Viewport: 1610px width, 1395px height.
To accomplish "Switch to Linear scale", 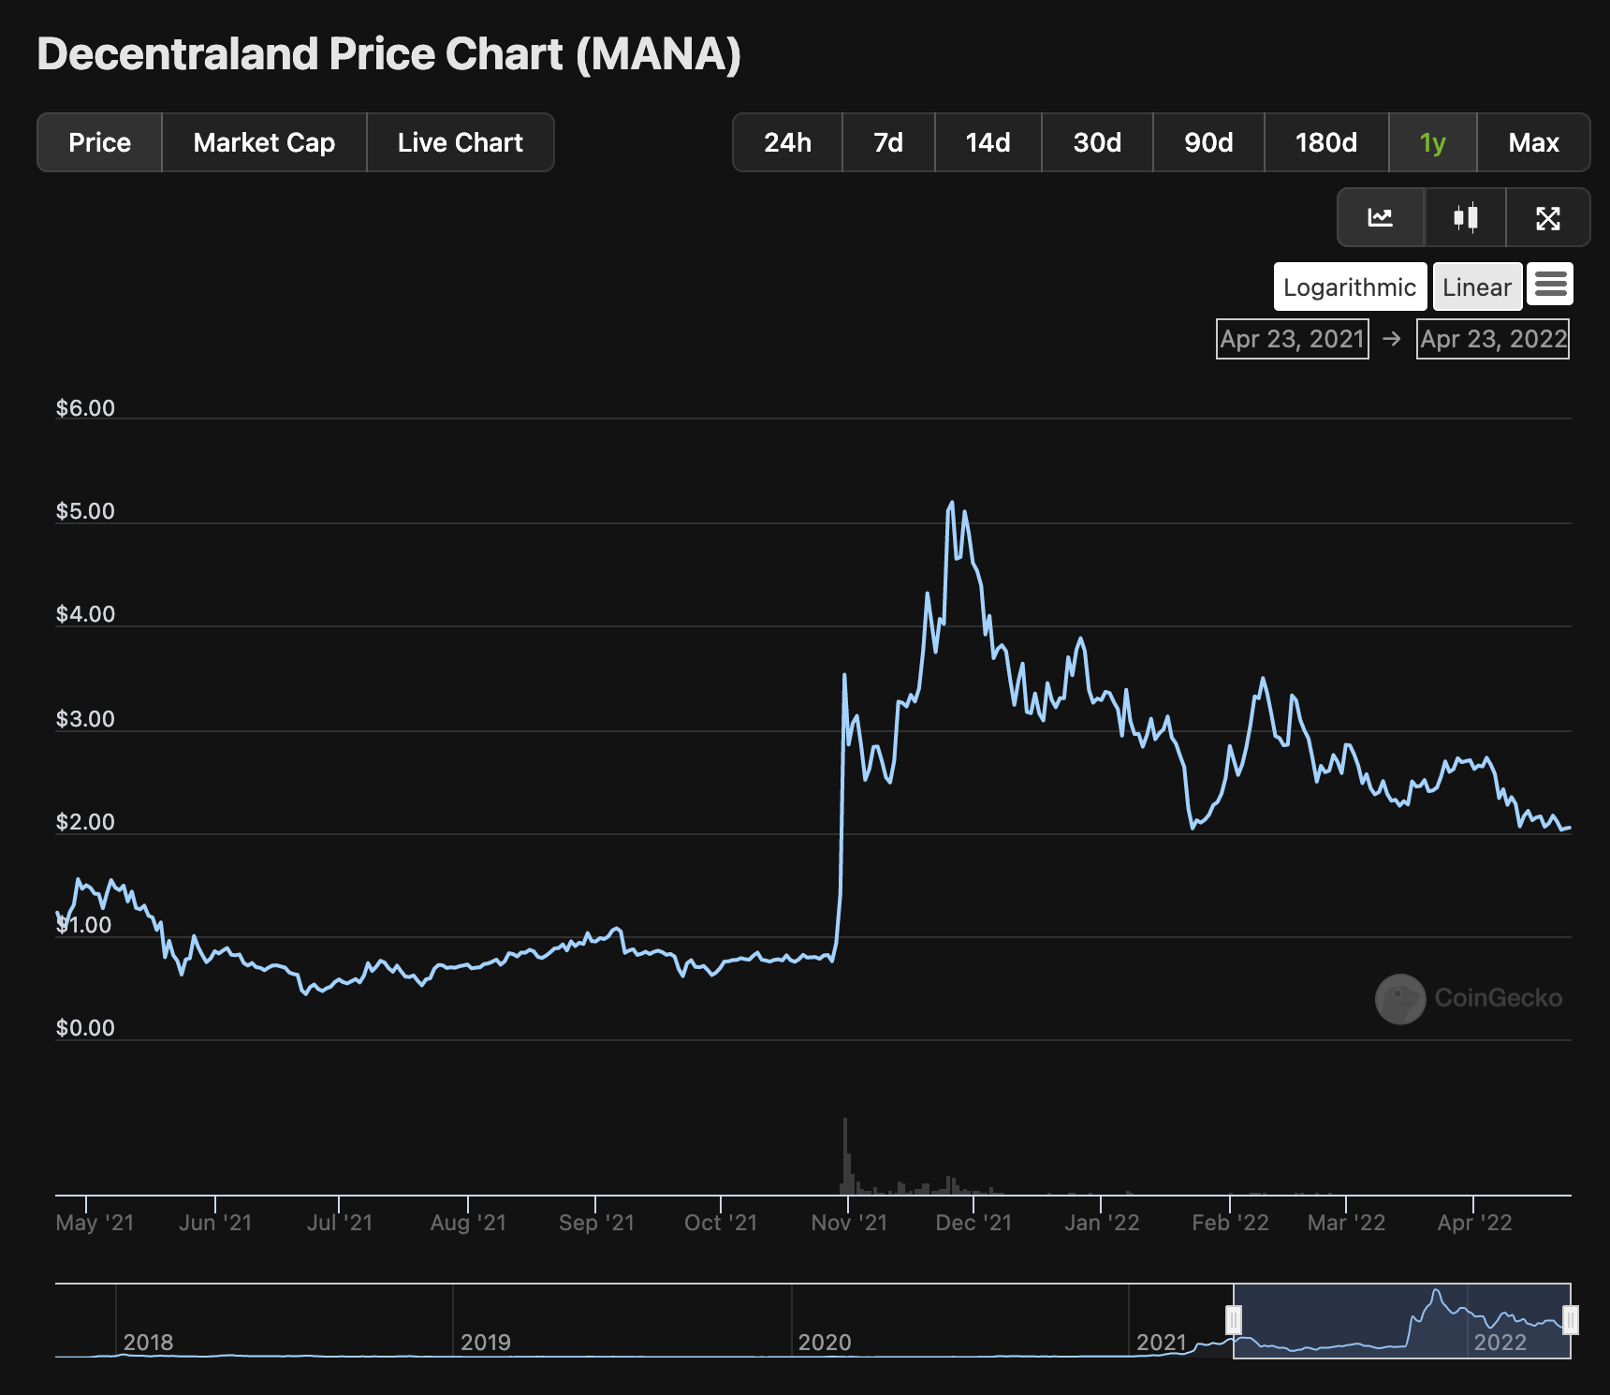I will tap(1477, 286).
